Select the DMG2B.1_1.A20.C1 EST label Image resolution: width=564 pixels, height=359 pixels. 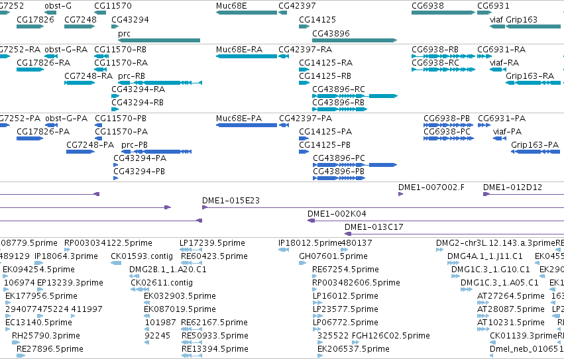[x=168, y=270]
